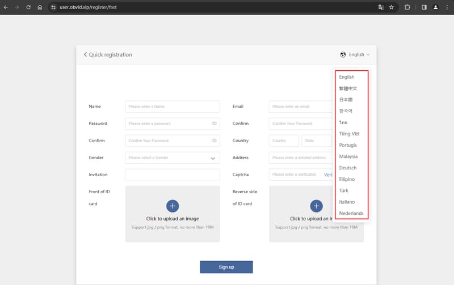This screenshot has height=285, width=454.
Task: Click the Verify link in Captcha field
Action: [x=328, y=175]
